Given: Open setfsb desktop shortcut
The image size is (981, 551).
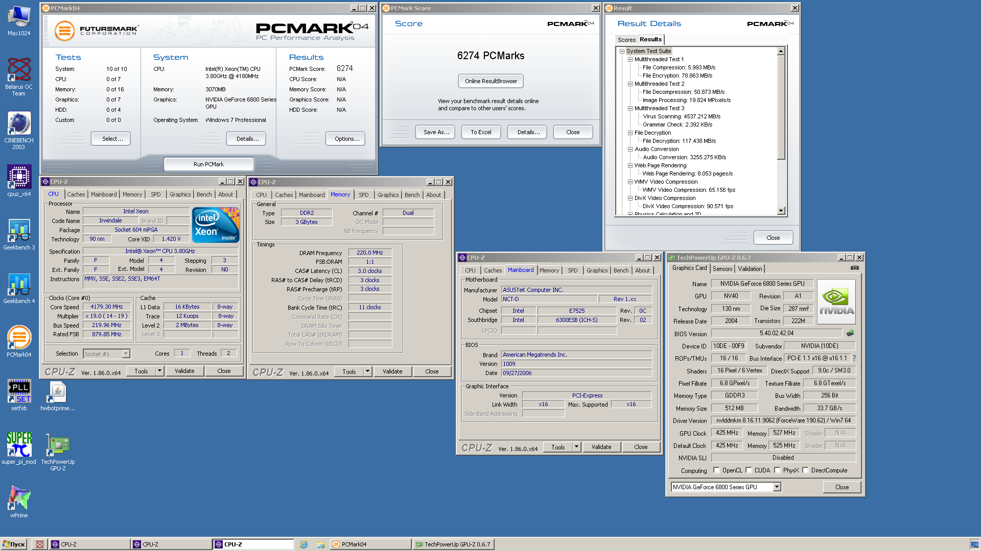Looking at the screenshot, I should [19, 395].
